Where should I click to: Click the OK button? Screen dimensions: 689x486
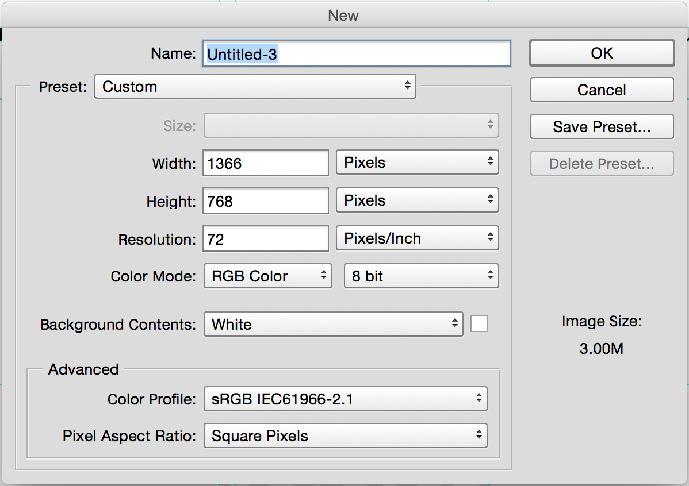click(602, 53)
